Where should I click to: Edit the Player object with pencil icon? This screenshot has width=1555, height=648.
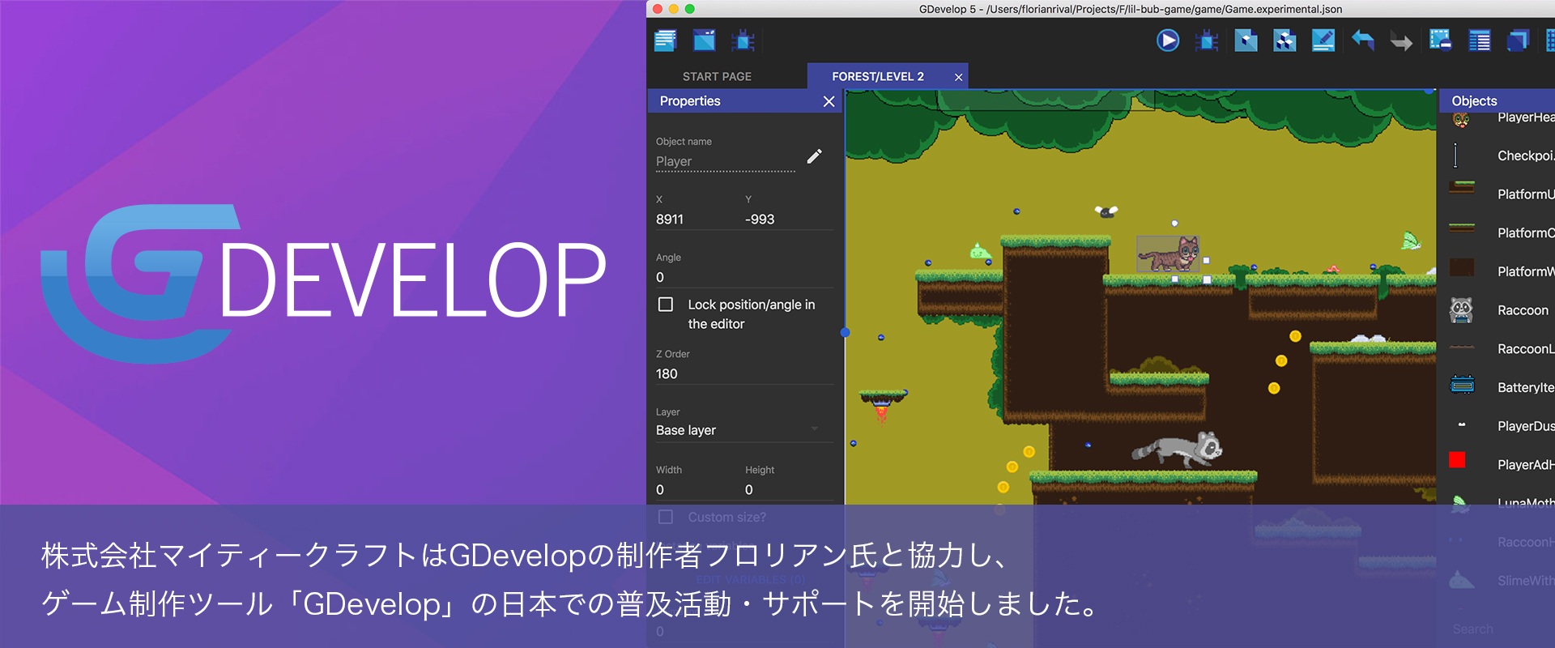click(815, 156)
